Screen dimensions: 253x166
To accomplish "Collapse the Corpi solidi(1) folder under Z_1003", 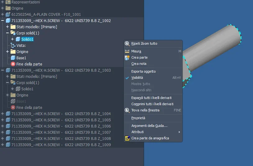I will [x=7, y=83].
